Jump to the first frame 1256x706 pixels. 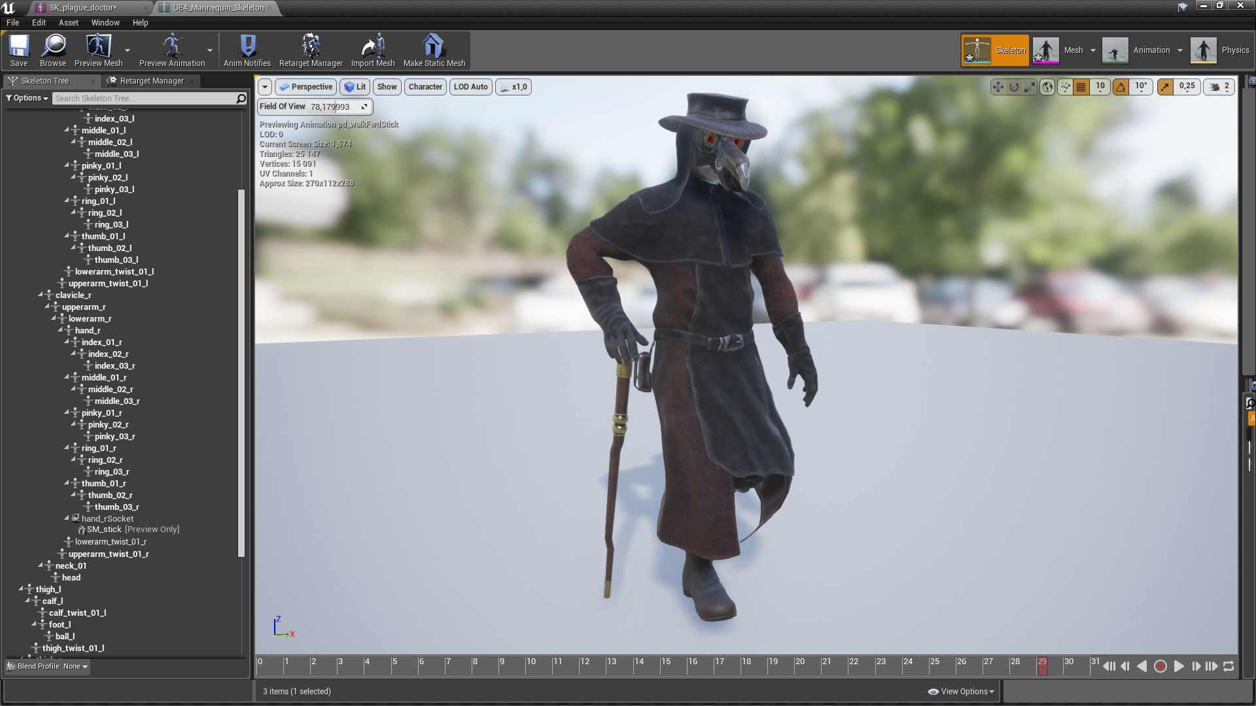pyautogui.click(x=1109, y=666)
